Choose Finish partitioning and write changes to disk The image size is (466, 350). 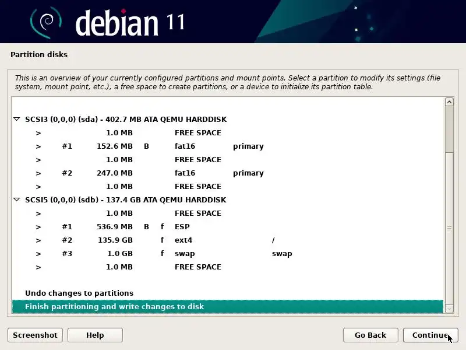[x=228, y=307]
